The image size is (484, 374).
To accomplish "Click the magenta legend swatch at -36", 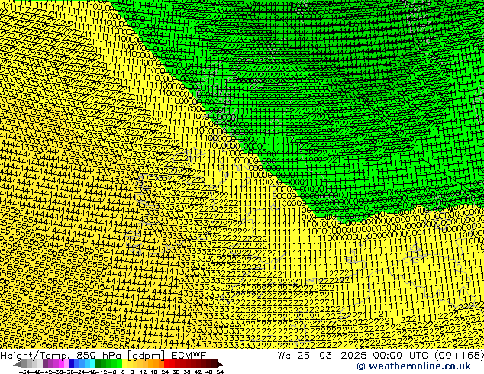I will (61, 364).
